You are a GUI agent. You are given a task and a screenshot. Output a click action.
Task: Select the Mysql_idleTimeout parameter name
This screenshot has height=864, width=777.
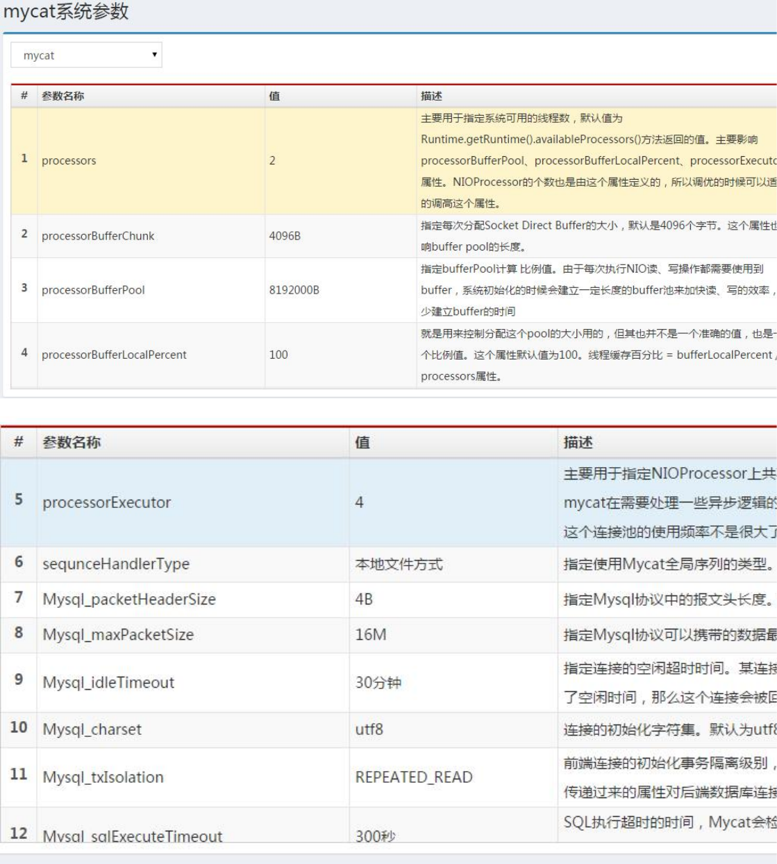[108, 682]
